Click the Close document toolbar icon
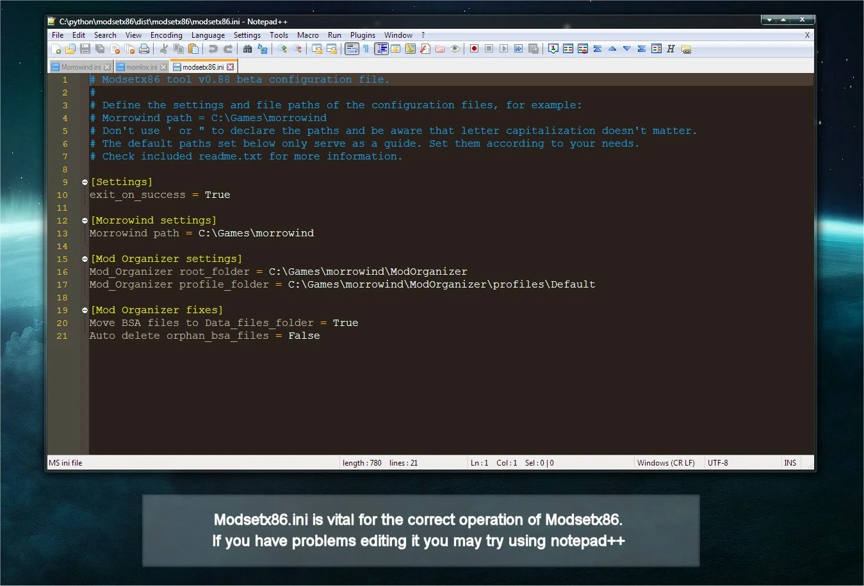 [115, 49]
